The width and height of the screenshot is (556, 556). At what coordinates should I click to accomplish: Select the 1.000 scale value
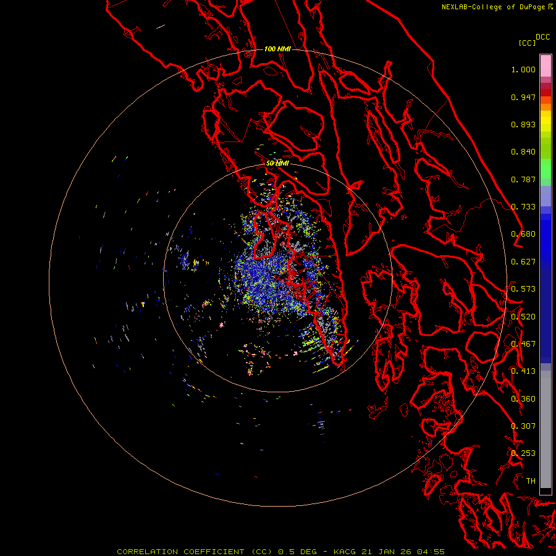click(x=523, y=69)
